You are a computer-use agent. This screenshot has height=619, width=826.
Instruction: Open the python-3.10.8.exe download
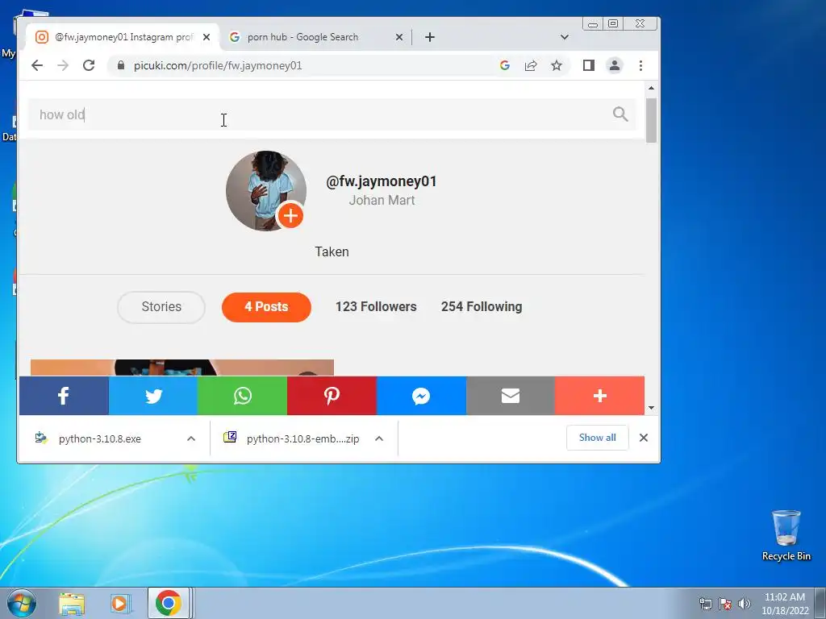coord(99,438)
